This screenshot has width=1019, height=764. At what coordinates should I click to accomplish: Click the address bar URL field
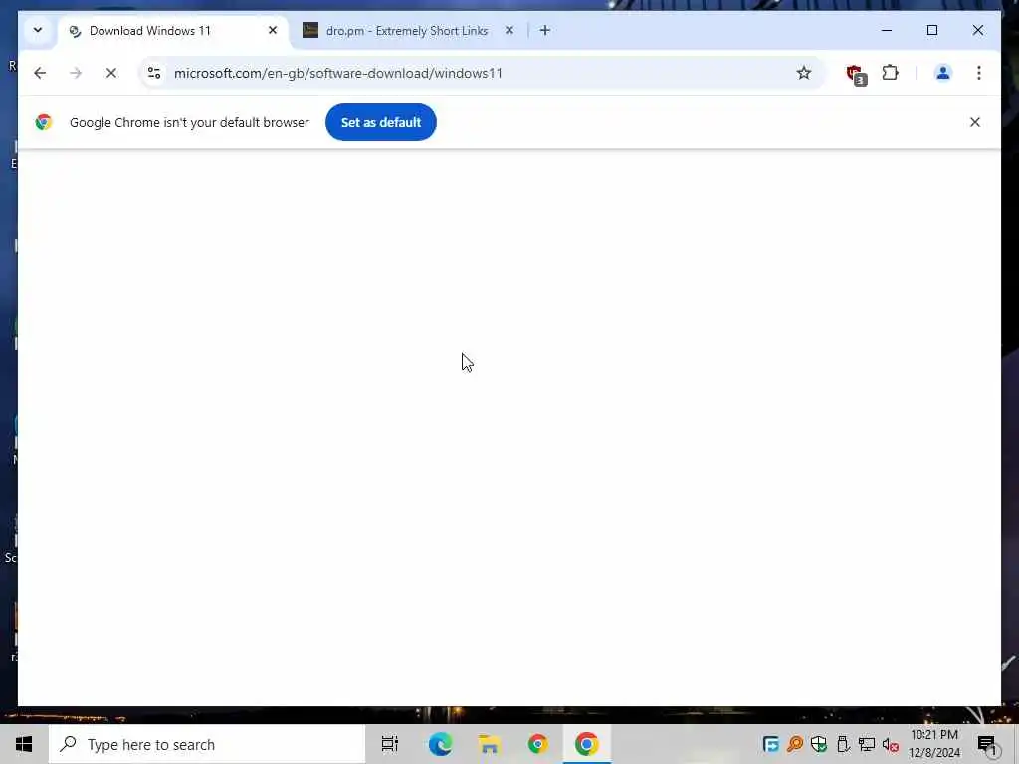481,73
